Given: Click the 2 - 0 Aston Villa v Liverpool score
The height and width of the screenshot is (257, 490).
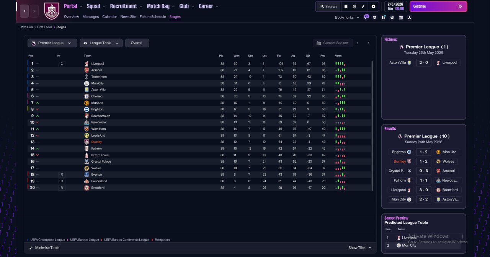Looking at the screenshot, I should point(423,63).
